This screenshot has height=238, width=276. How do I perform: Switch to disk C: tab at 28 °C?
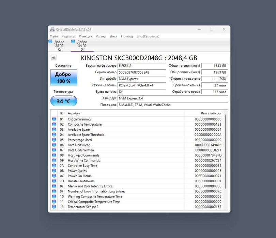59,46
